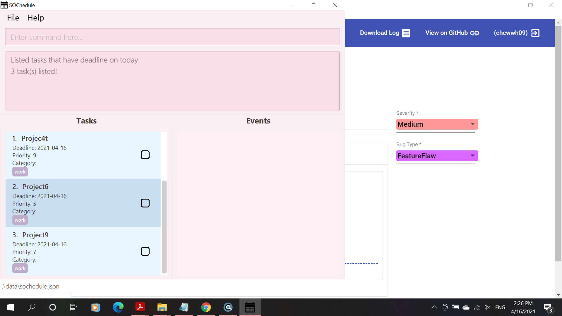Click the logout arrow icon beside chewwh09

535,33
